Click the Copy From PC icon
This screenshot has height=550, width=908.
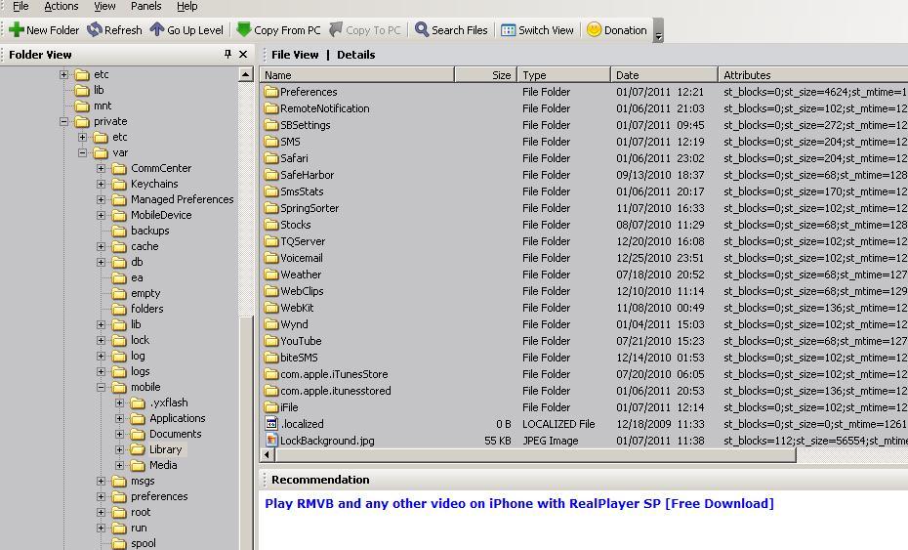pyautogui.click(x=244, y=30)
